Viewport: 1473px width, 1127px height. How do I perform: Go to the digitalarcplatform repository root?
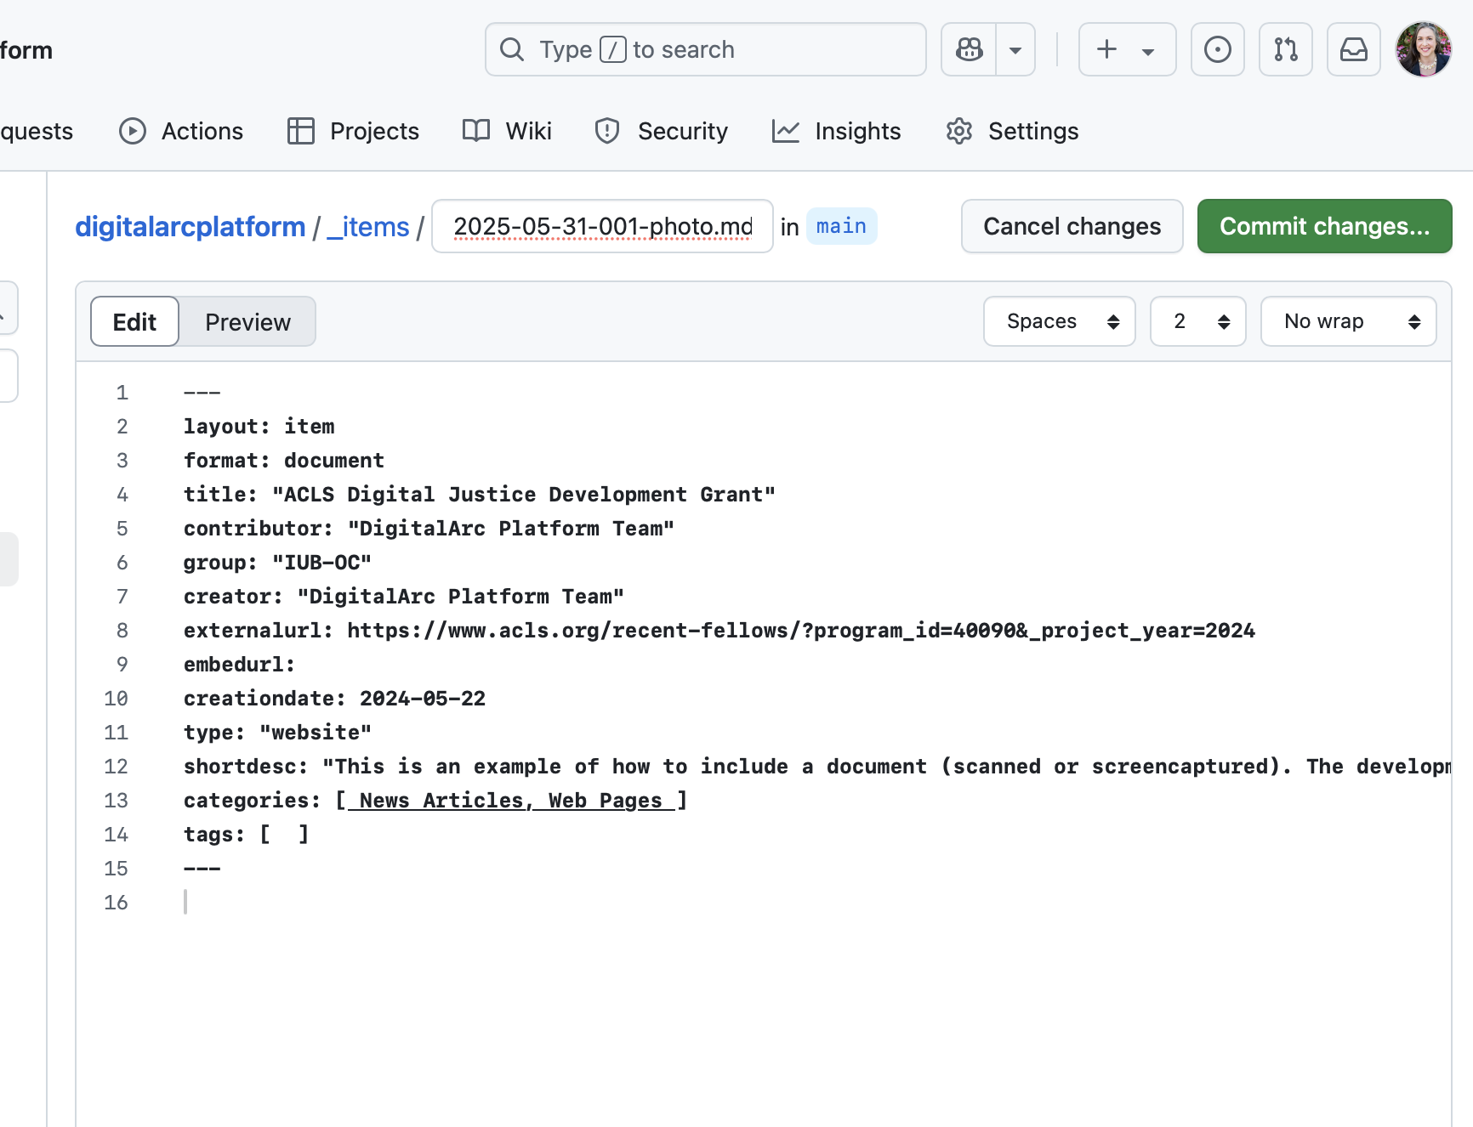point(190,227)
